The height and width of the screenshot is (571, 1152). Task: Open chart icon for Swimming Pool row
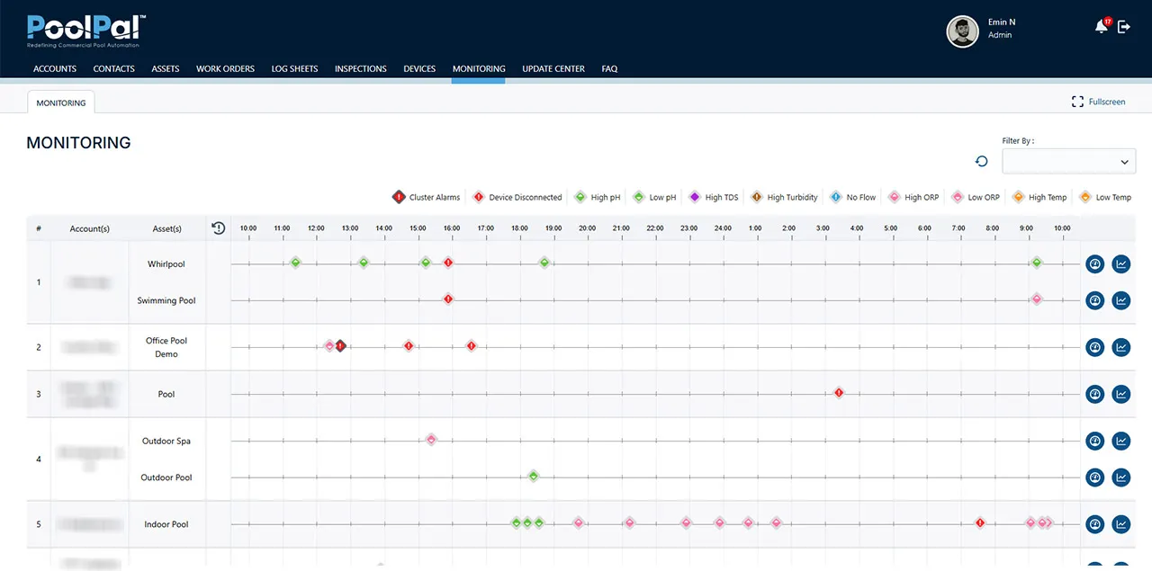tap(1120, 300)
